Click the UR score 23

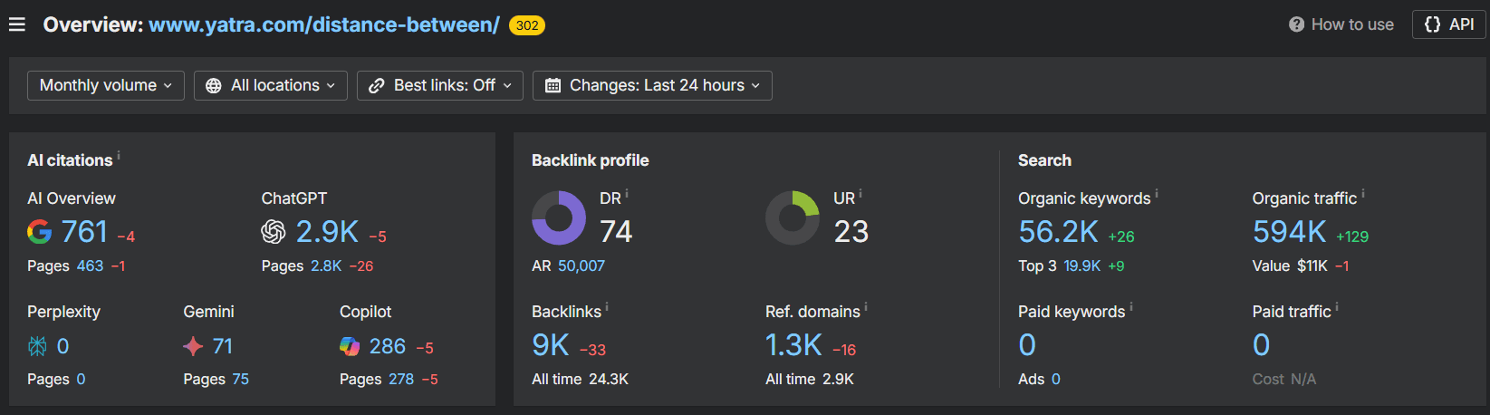pyautogui.click(x=851, y=232)
